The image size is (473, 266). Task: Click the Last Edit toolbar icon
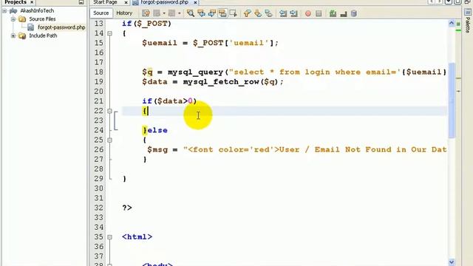pyautogui.click(x=146, y=13)
